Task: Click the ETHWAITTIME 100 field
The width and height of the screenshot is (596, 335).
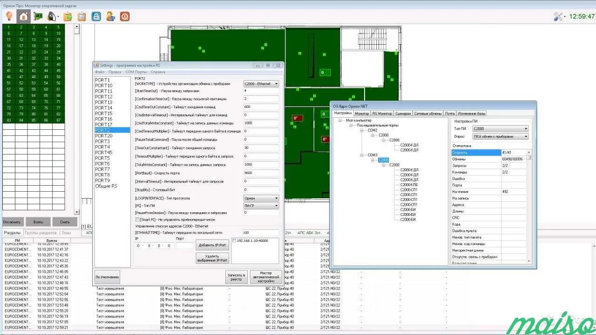Action: coord(261,233)
